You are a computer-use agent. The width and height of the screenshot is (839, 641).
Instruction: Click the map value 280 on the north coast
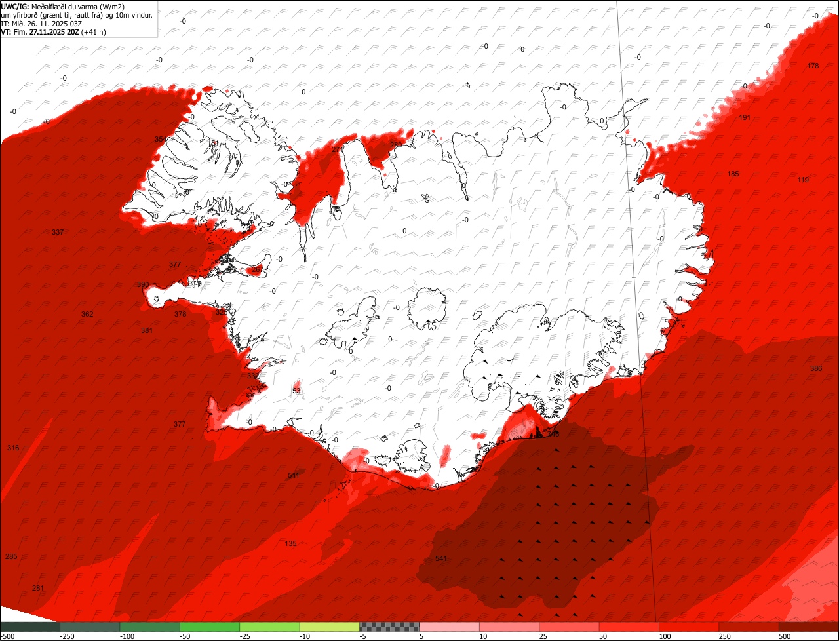(396, 145)
